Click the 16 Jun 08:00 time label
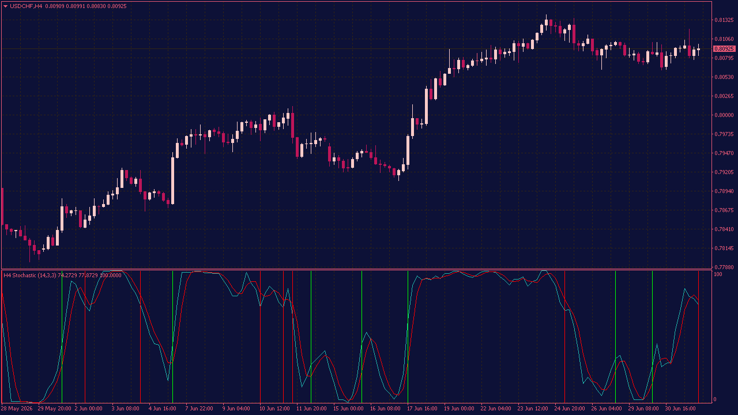 [x=385, y=409]
